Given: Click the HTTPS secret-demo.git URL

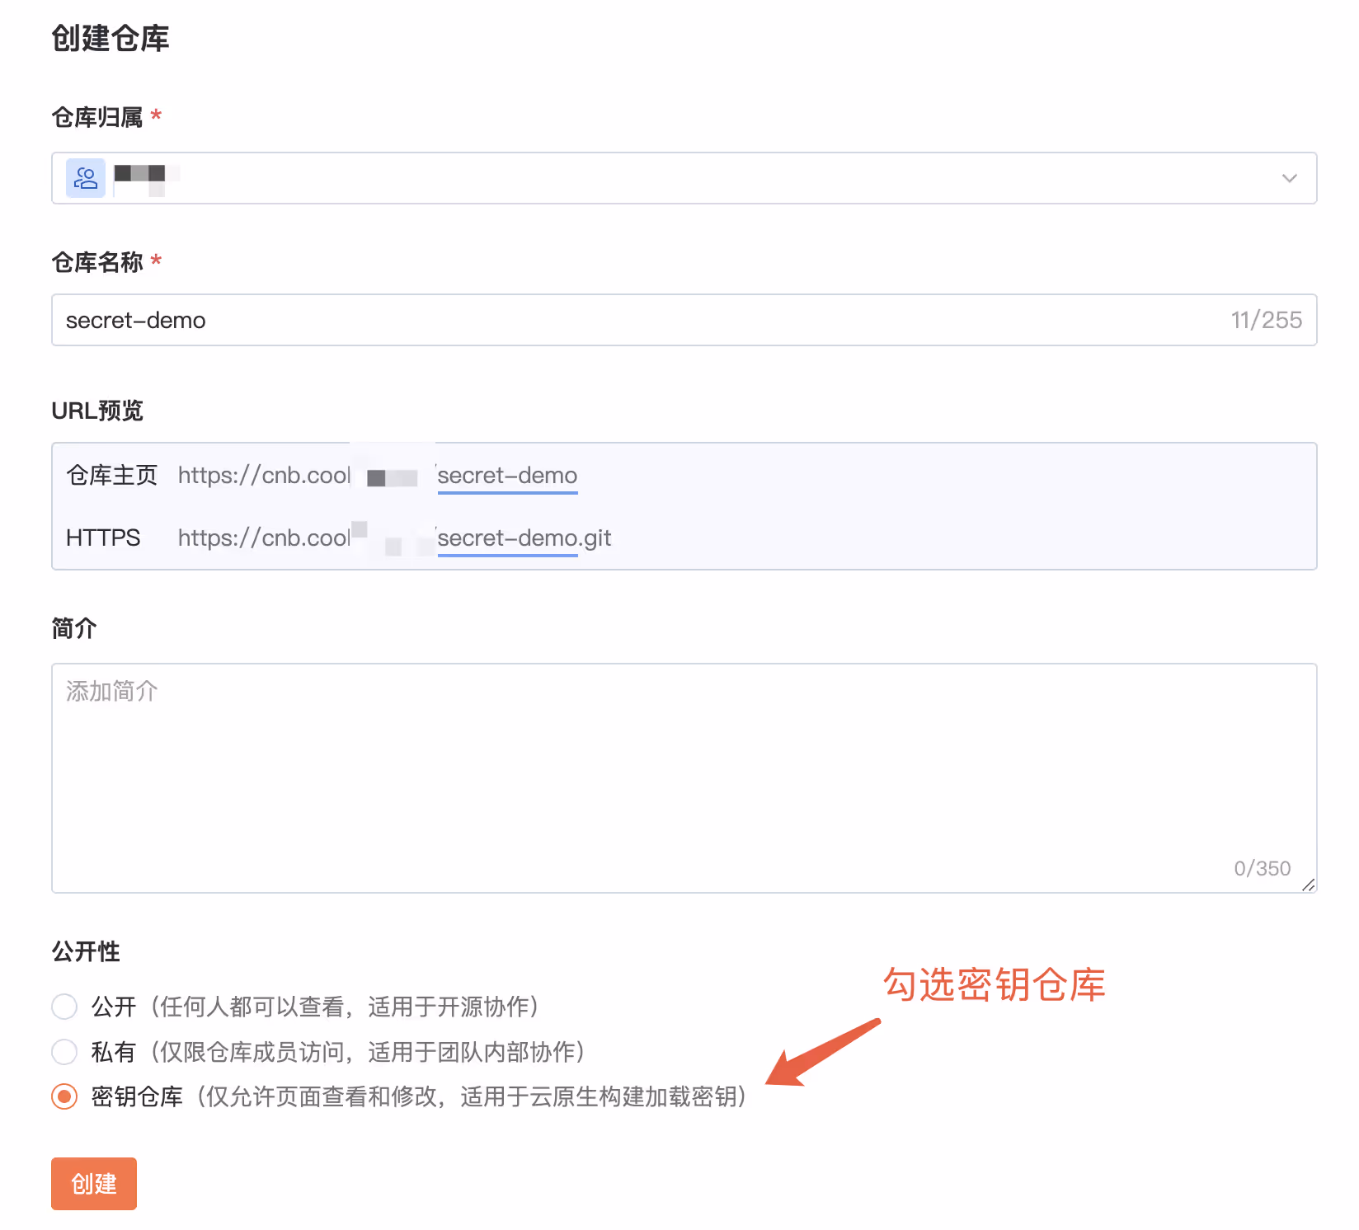Looking at the screenshot, I should tap(524, 538).
